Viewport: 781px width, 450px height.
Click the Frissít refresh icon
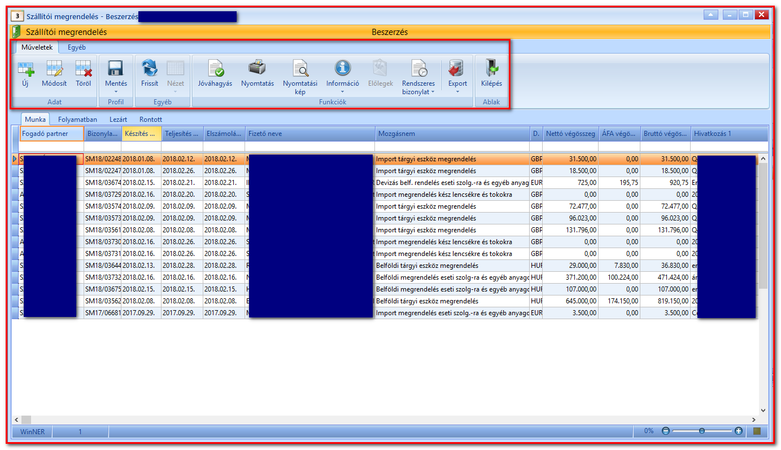point(150,69)
